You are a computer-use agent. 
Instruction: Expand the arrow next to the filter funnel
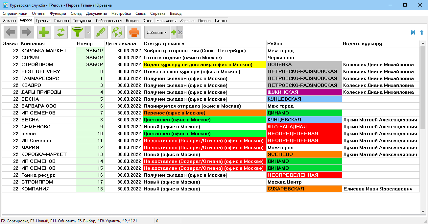pyautogui.click(x=88, y=32)
